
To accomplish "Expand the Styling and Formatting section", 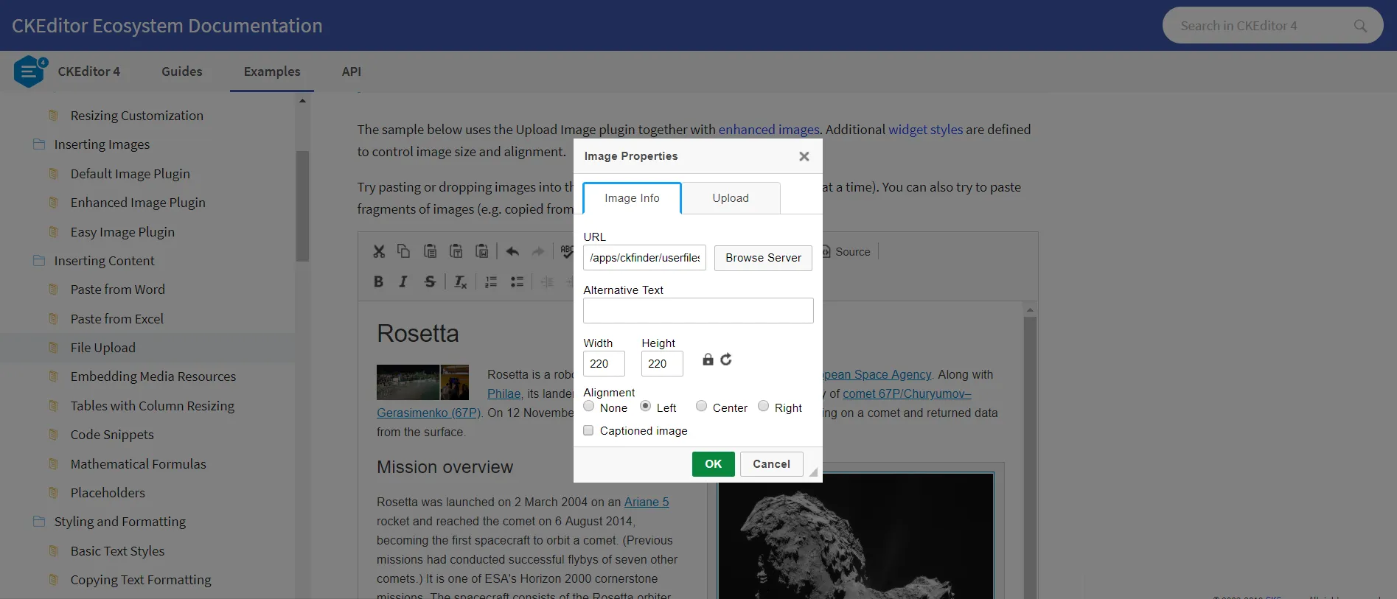I will coord(119,522).
